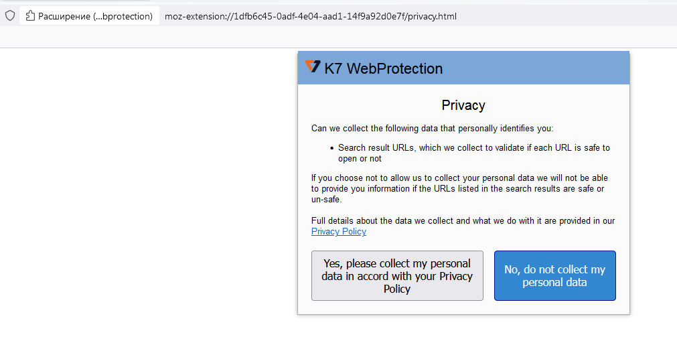677x337 pixels.
Task: Click the K7 WebProtection title text
Action: click(383, 68)
